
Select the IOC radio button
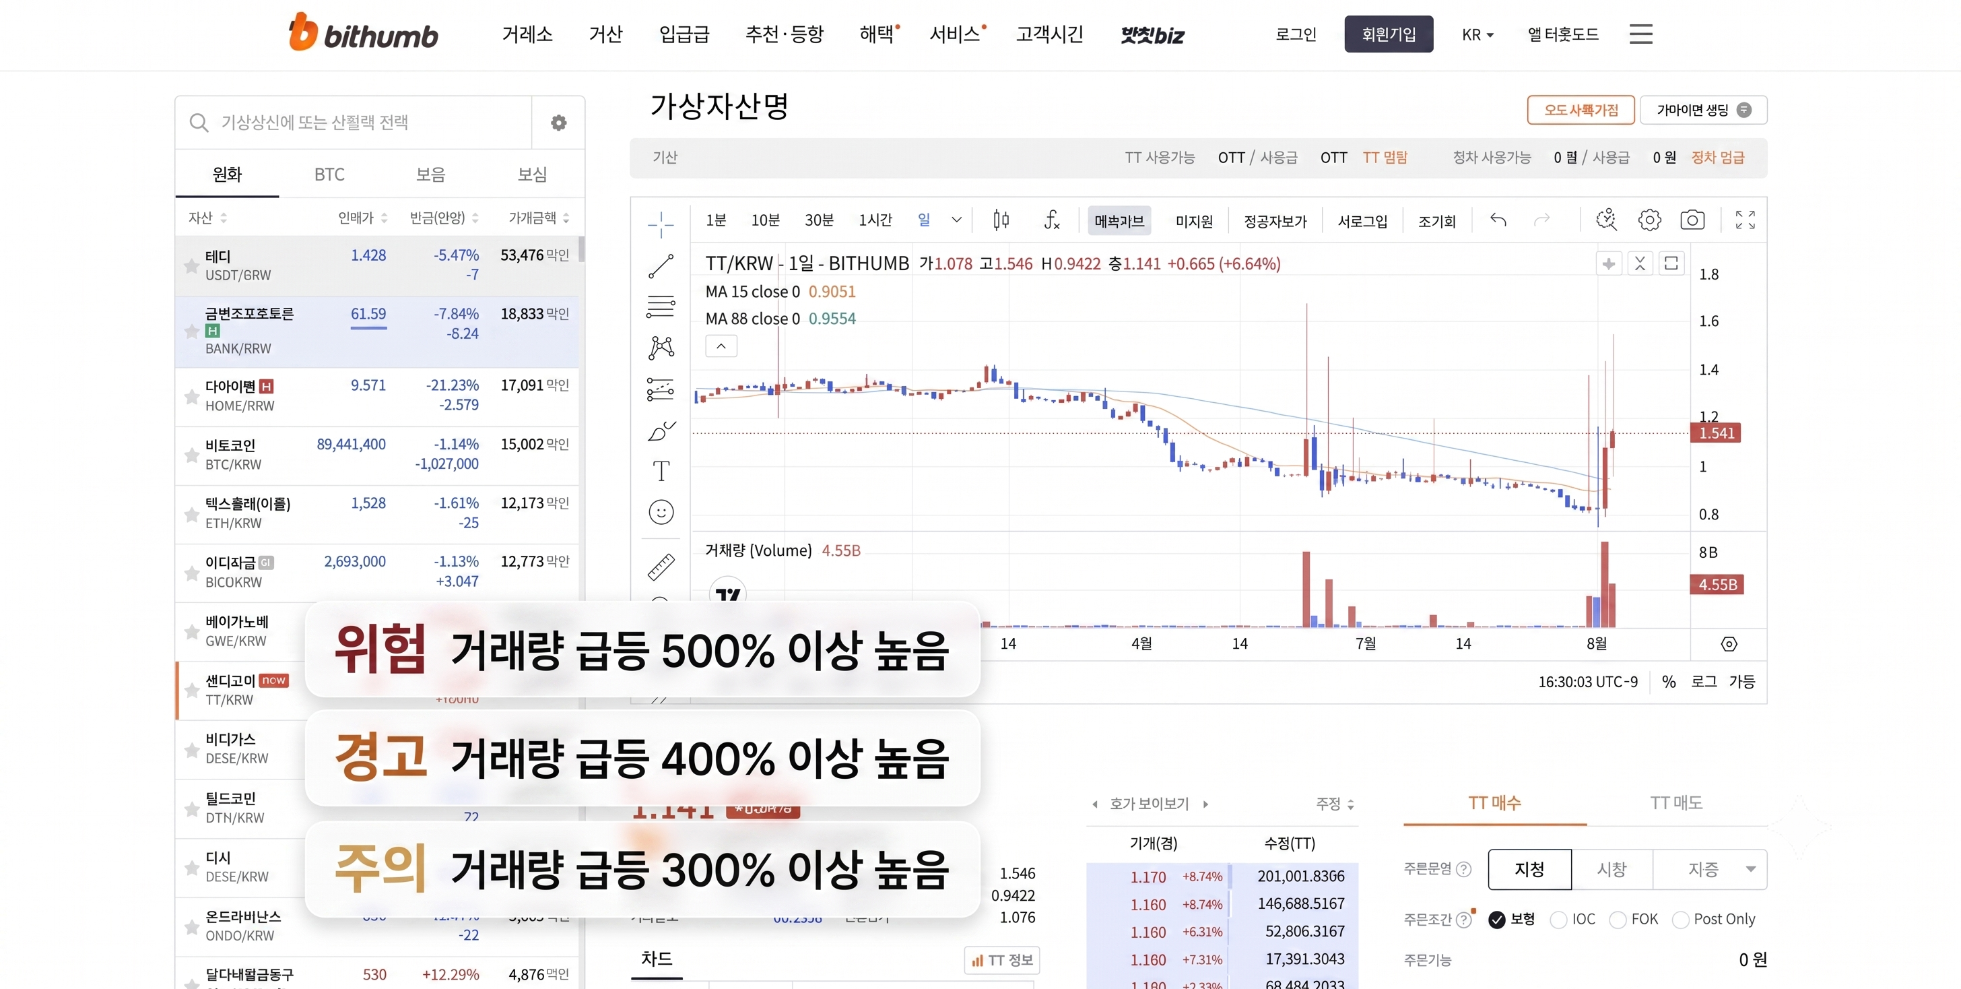1558,920
